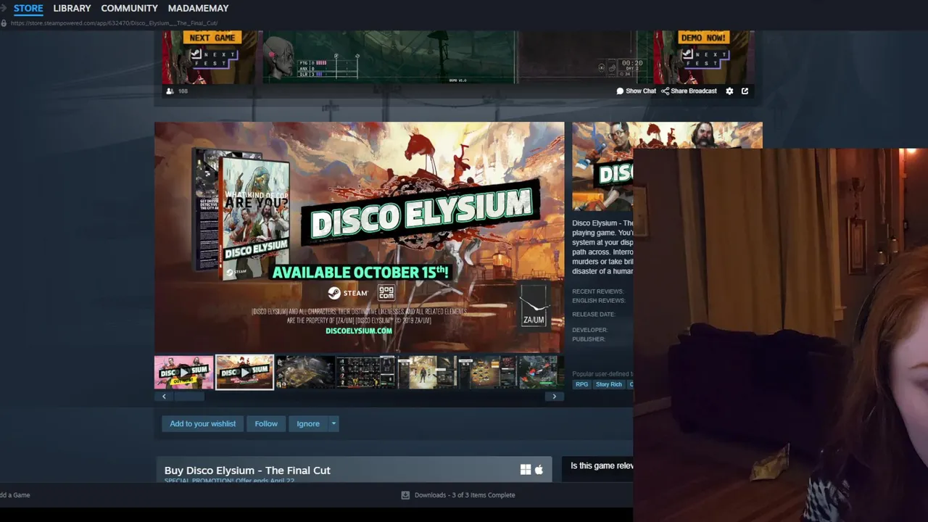Click Share Broadcast icon
This screenshot has width=928, height=522.
665,91
